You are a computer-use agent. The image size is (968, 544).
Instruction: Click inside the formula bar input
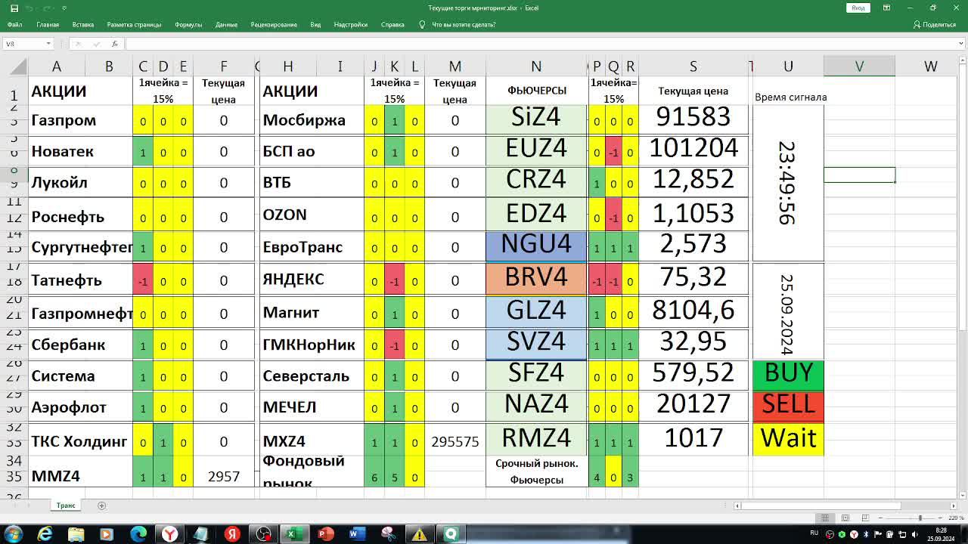tap(541, 44)
